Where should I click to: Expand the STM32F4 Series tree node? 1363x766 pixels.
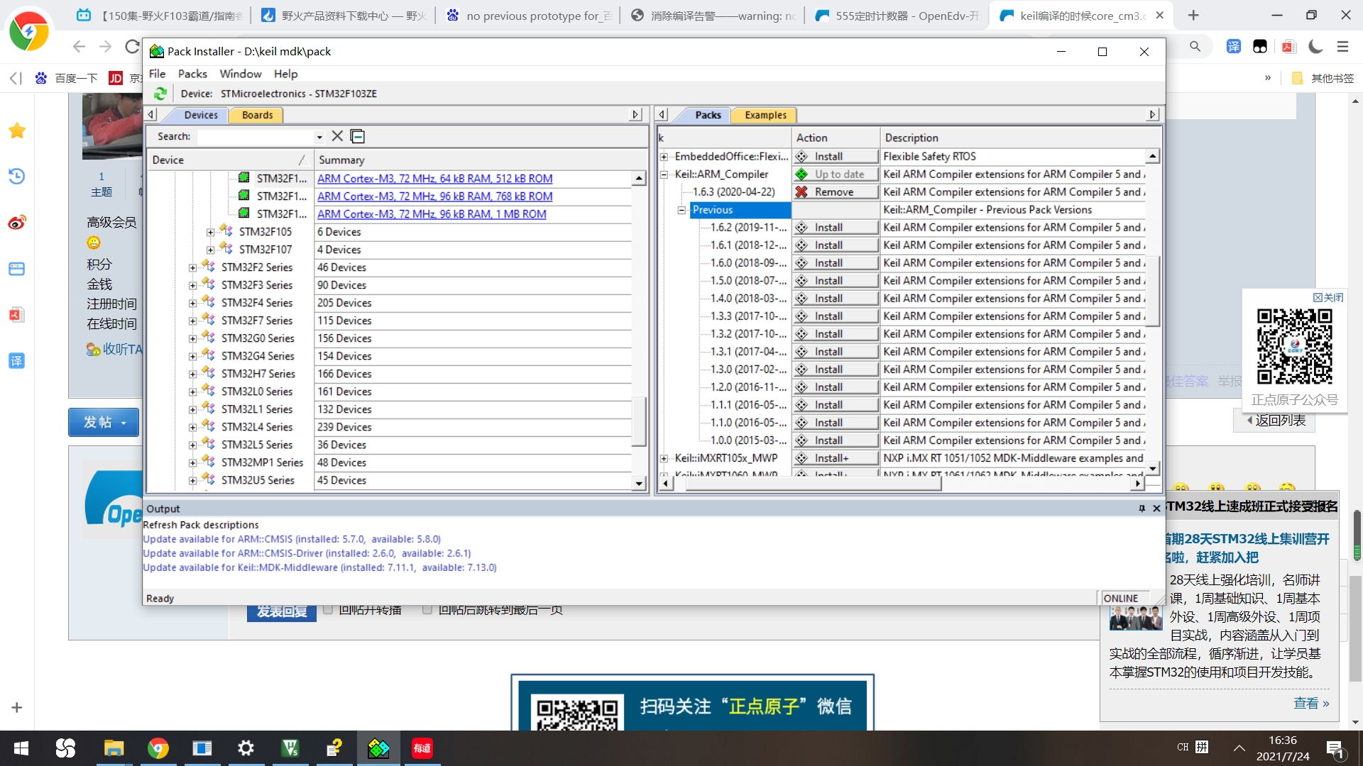192,303
